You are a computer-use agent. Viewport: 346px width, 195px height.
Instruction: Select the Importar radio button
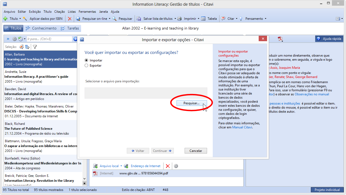(x=86, y=60)
